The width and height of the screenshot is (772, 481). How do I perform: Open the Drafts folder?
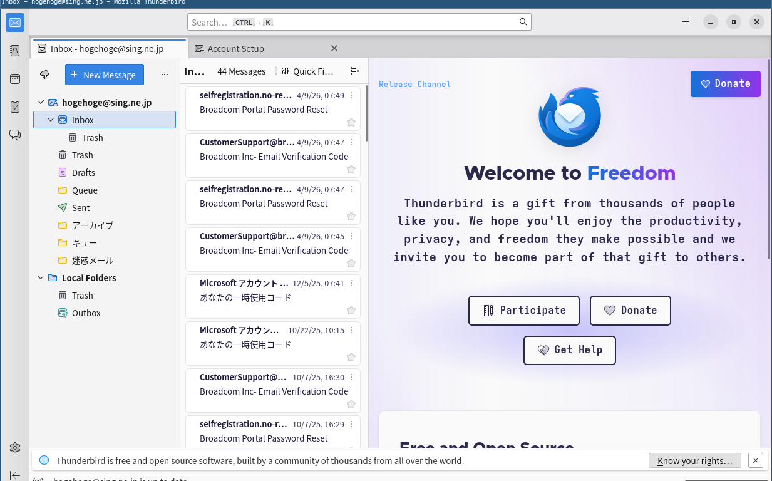click(105, 172)
